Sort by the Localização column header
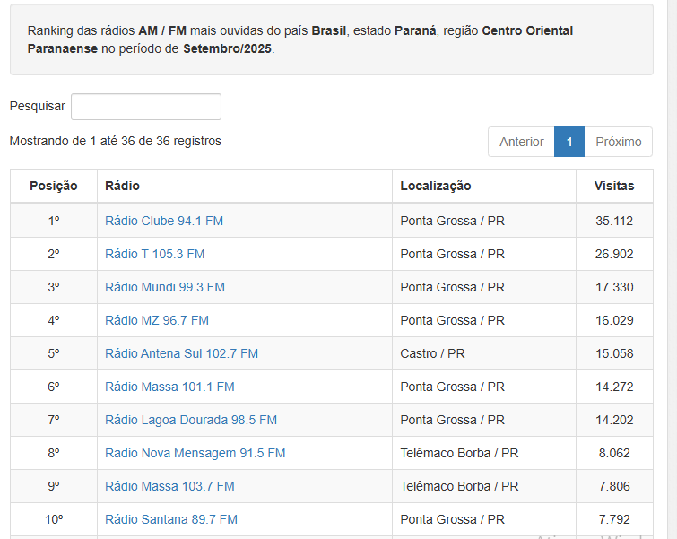Screen dimensions: 677x539 (436, 186)
